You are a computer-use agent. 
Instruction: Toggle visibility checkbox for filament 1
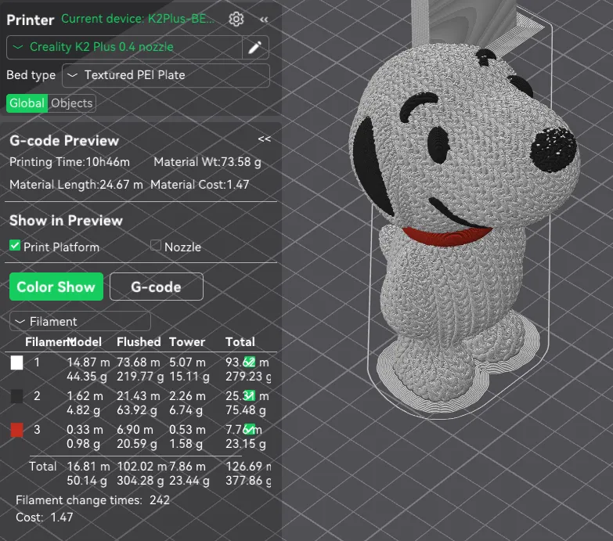tap(250, 362)
